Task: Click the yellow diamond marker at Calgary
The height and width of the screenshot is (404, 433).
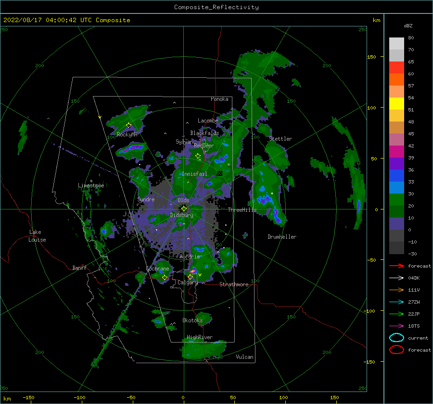Action: coord(190,277)
